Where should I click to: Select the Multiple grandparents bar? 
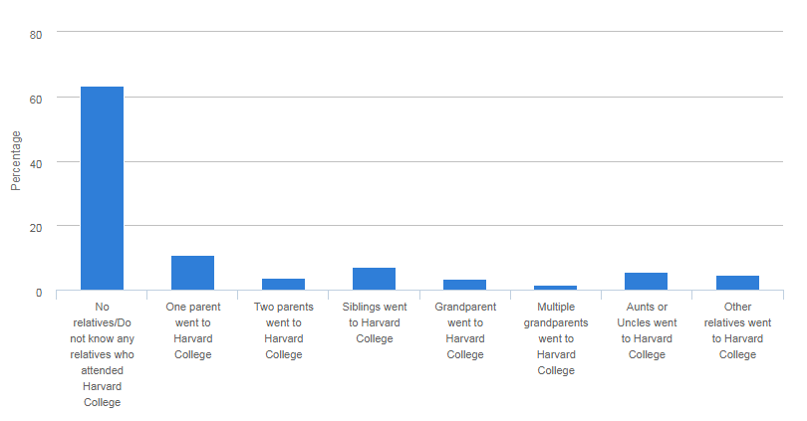click(556, 288)
